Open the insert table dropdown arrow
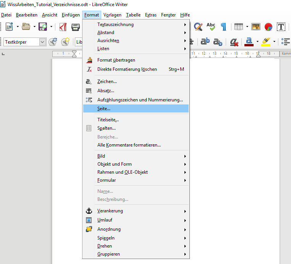 click(x=247, y=27)
